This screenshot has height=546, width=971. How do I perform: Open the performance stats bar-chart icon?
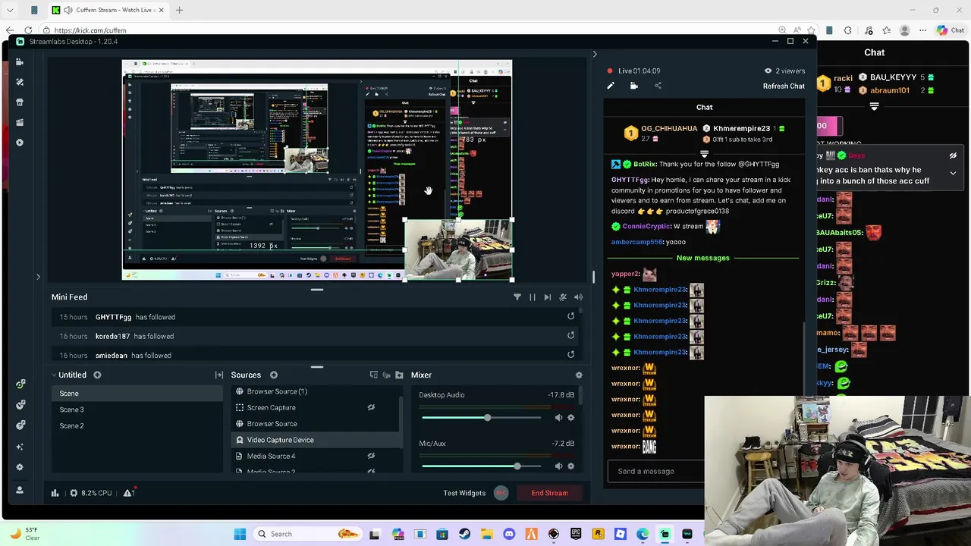pyautogui.click(x=55, y=493)
